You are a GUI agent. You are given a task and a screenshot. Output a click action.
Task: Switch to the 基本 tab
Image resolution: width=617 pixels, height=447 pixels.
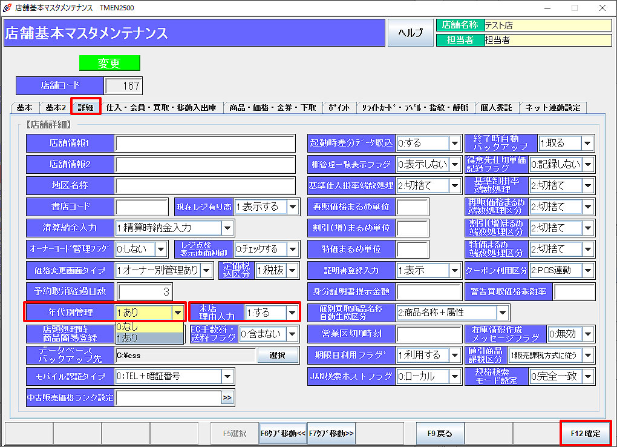pyautogui.click(x=25, y=108)
